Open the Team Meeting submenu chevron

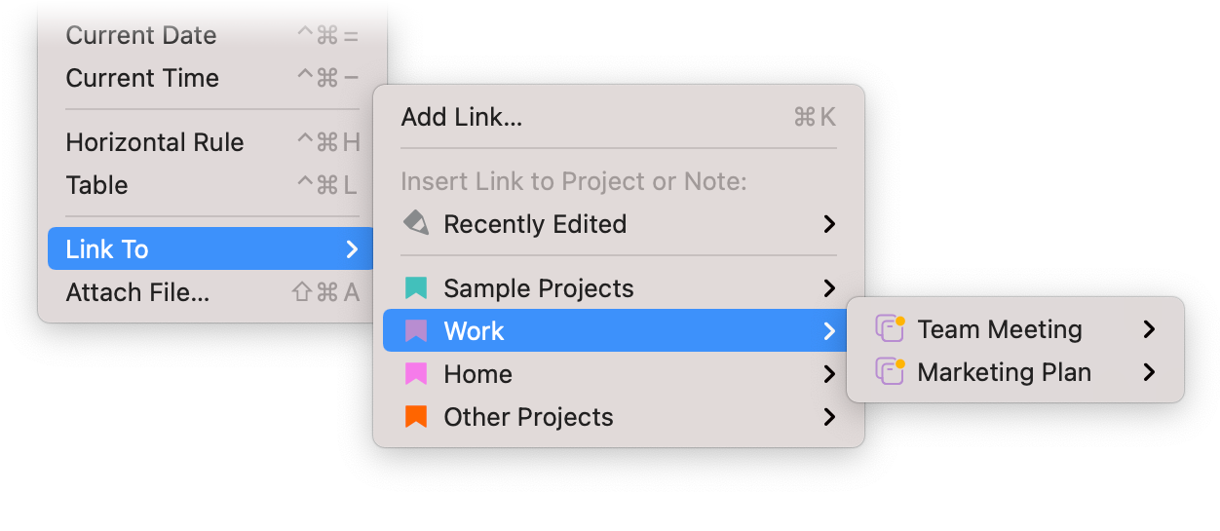(x=1150, y=329)
